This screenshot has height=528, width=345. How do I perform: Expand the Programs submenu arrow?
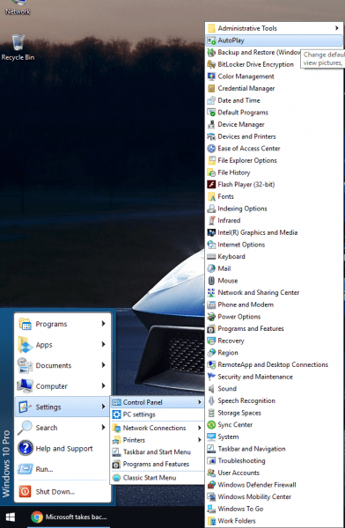pos(104,324)
